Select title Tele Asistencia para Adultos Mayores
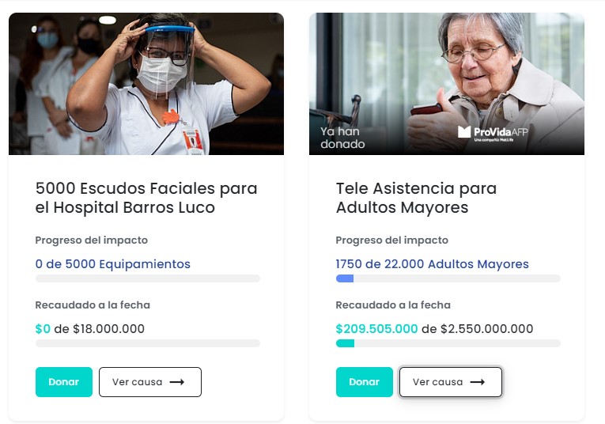 pos(416,198)
